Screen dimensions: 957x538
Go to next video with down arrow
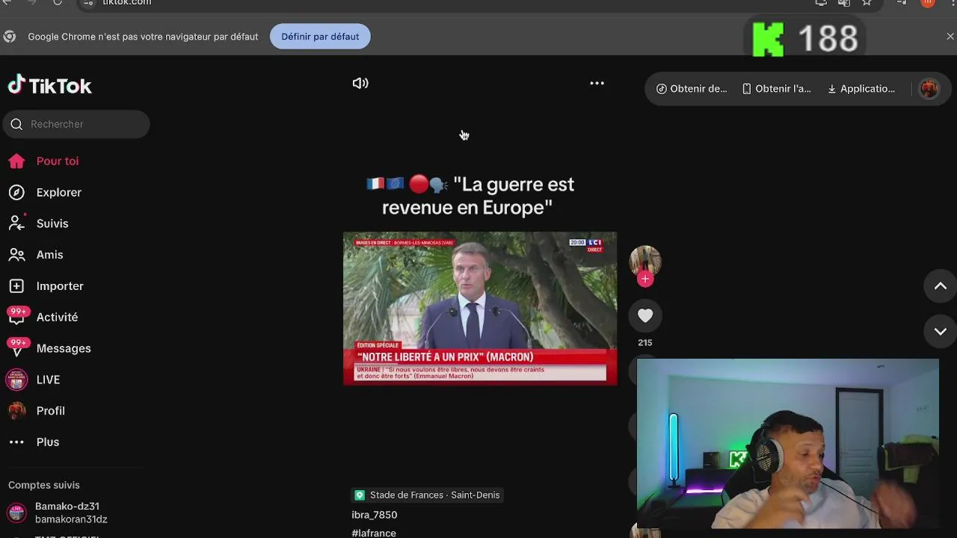[941, 332]
